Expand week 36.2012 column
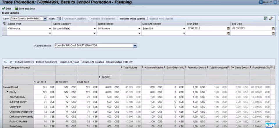The width and height of the screenshot is (279, 128). (100, 77)
